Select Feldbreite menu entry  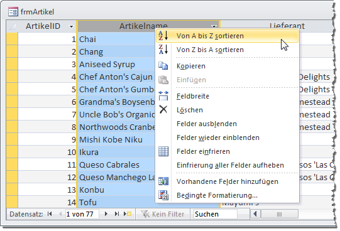point(227,96)
